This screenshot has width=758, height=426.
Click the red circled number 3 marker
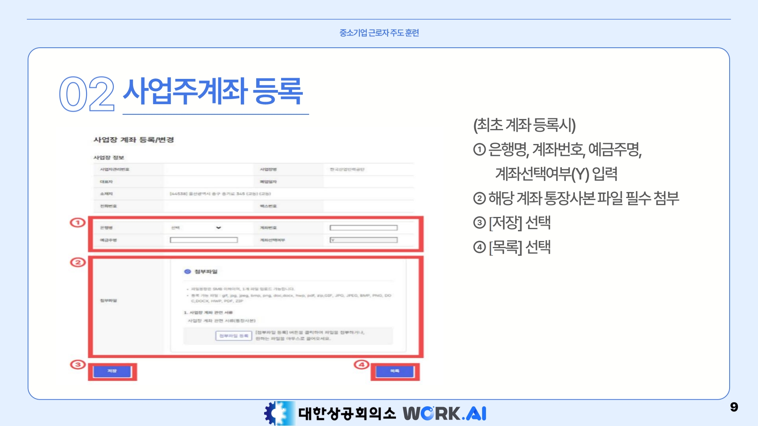[78, 364]
